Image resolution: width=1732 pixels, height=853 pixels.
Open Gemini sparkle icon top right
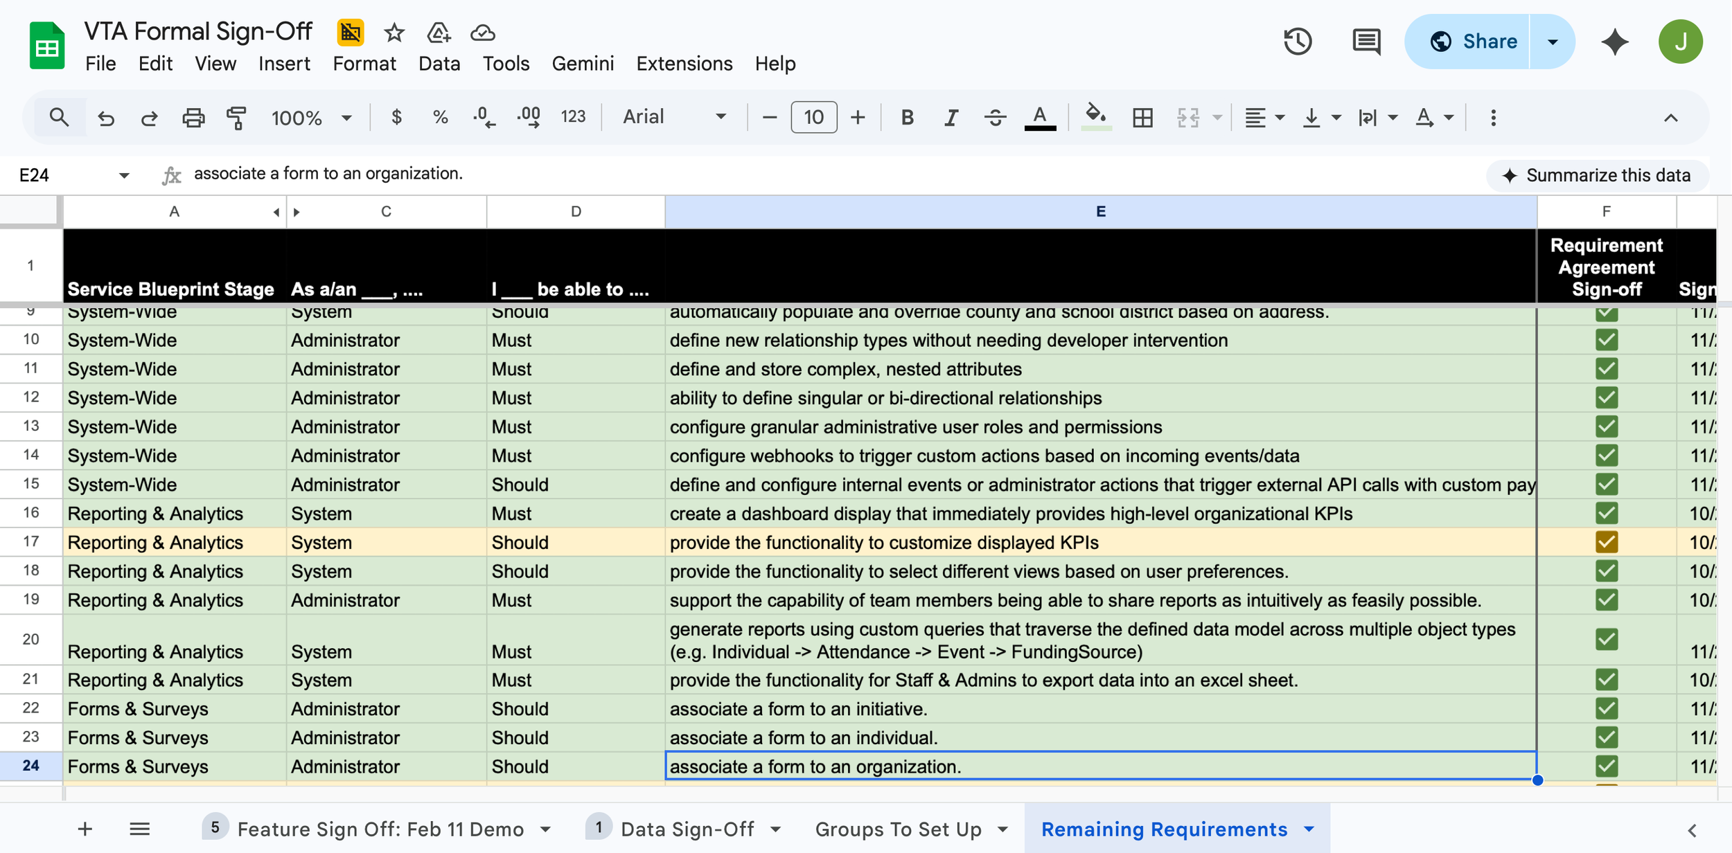(x=1614, y=42)
